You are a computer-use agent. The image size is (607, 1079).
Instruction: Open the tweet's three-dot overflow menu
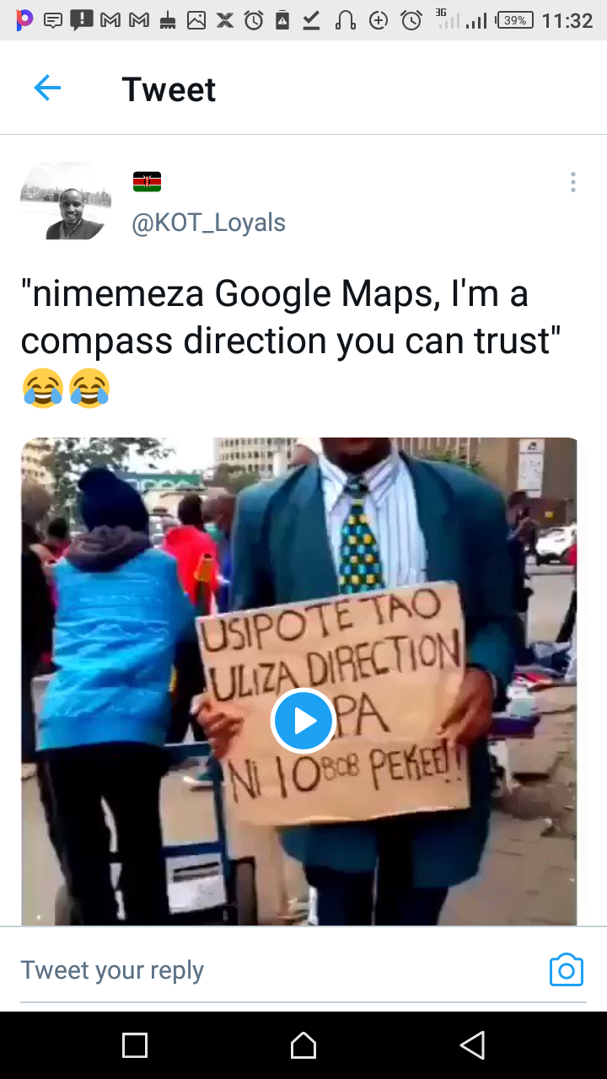coord(572,182)
